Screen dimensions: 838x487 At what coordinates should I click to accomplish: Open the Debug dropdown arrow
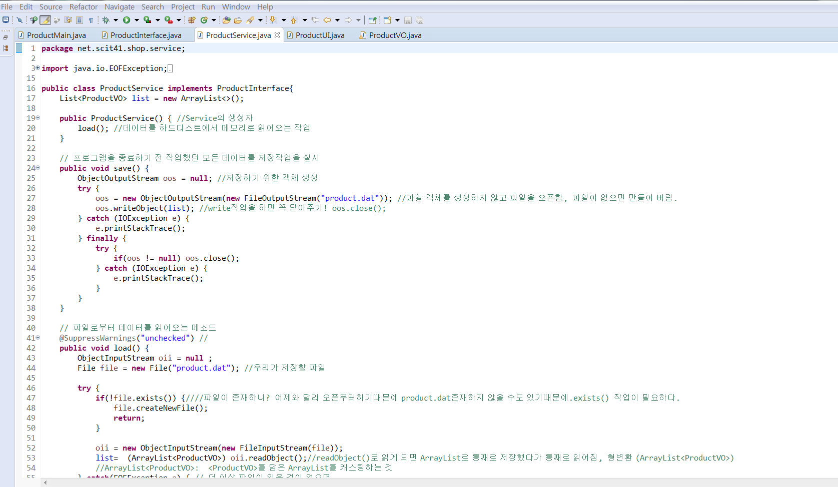tap(116, 20)
